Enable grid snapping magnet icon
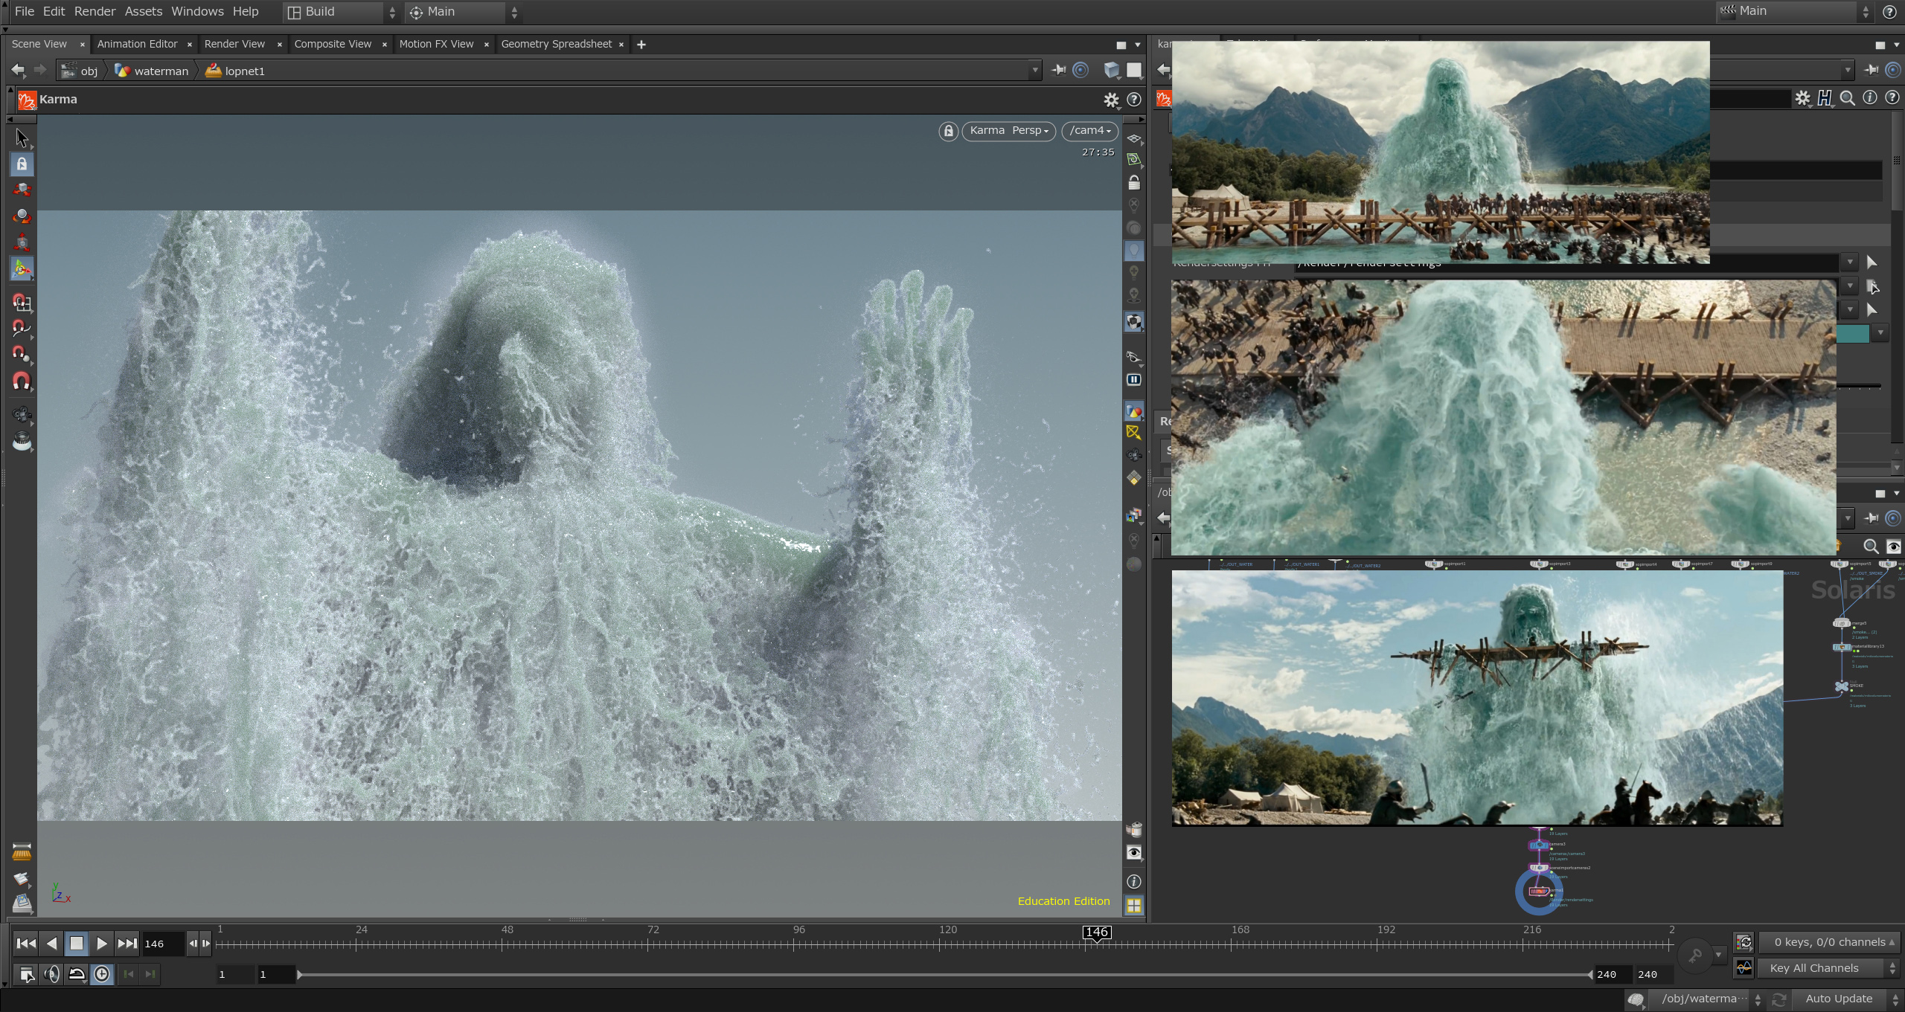Image resolution: width=1905 pixels, height=1012 pixels. [x=22, y=303]
